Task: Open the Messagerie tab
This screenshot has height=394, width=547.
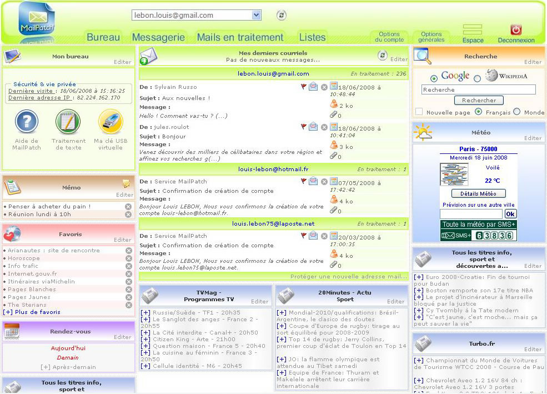Action: 158,37
